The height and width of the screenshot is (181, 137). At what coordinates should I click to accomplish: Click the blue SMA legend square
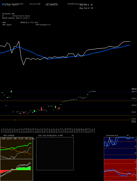coord(3,4)
